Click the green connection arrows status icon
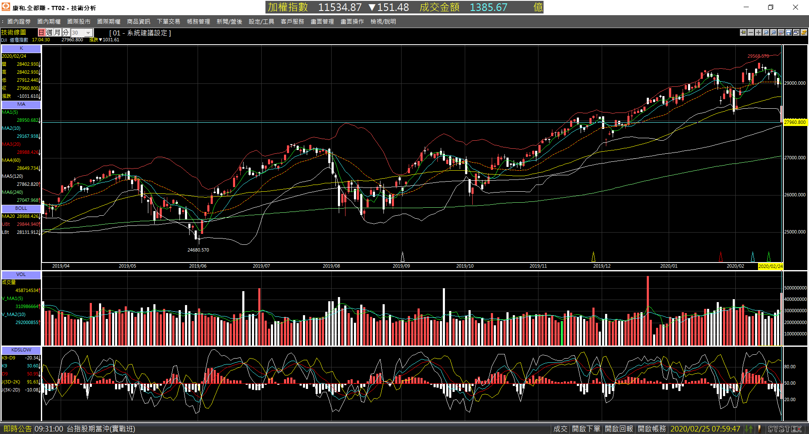 point(749,429)
